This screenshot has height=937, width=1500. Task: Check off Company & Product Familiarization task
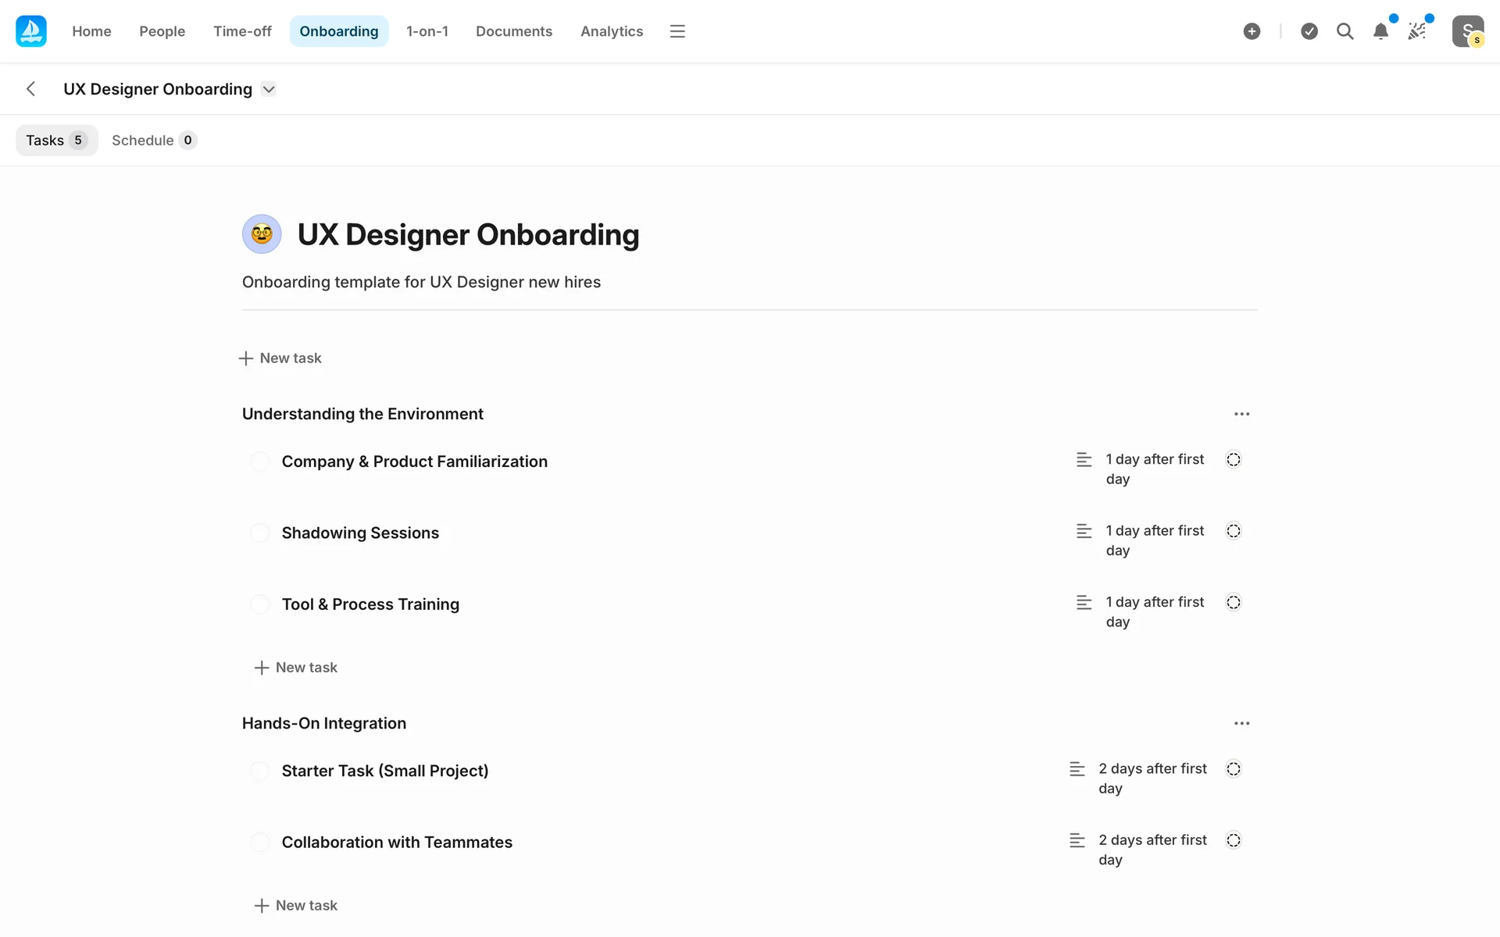[260, 461]
